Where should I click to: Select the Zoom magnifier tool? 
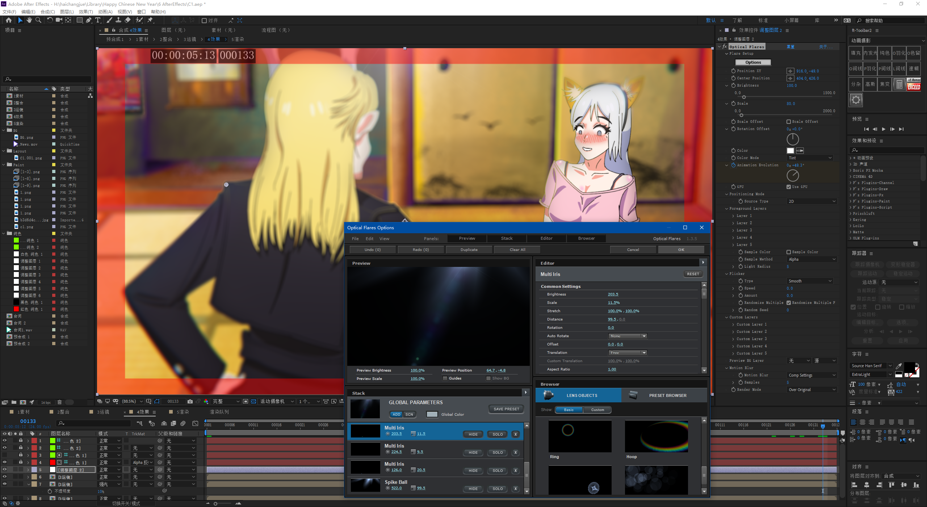38,20
